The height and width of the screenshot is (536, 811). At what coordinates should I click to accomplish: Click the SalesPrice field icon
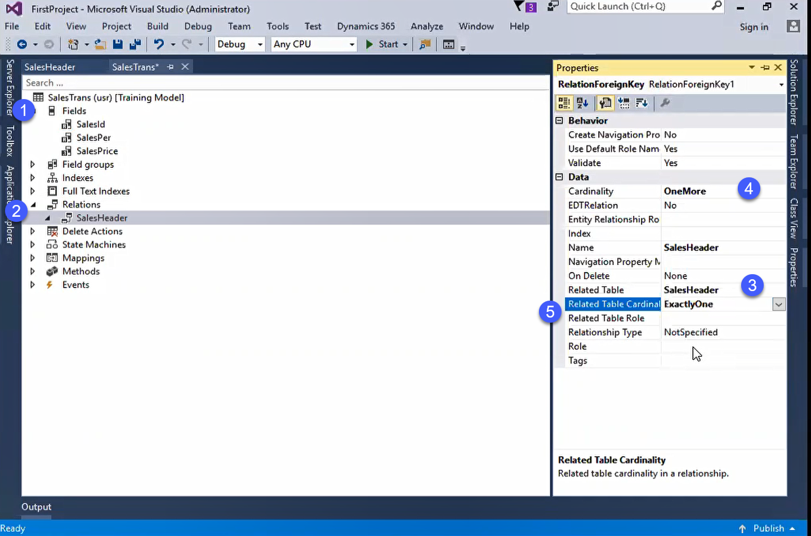click(66, 151)
